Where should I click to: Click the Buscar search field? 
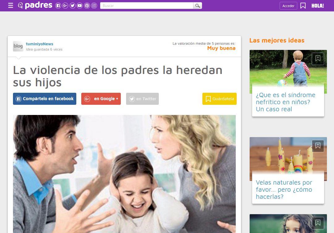(x=146, y=6)
